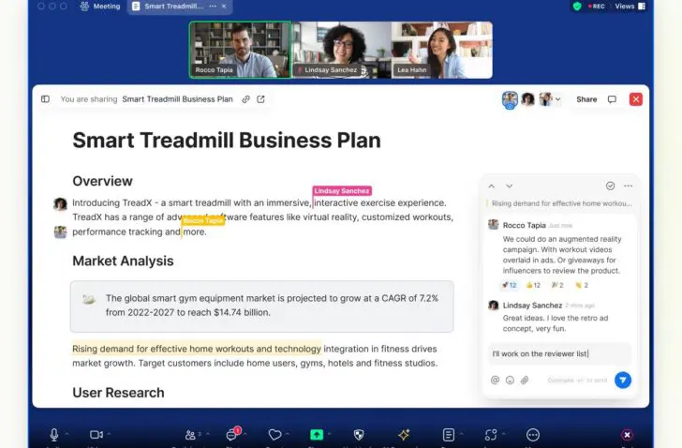Viewport: 682px width, 448px height.
Task: Stop sharing with red X button
Action: tap(636, 99)
